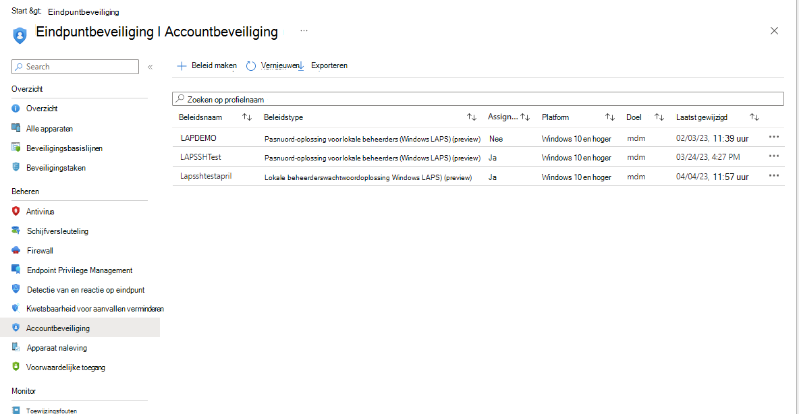
Task: Click the Apparaat naleving icon
Action: click(16, 347)
